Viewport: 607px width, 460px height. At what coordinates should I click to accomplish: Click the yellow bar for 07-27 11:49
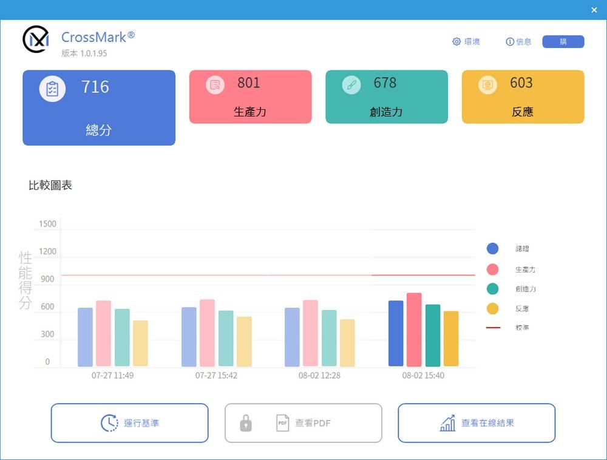point(140,343)
